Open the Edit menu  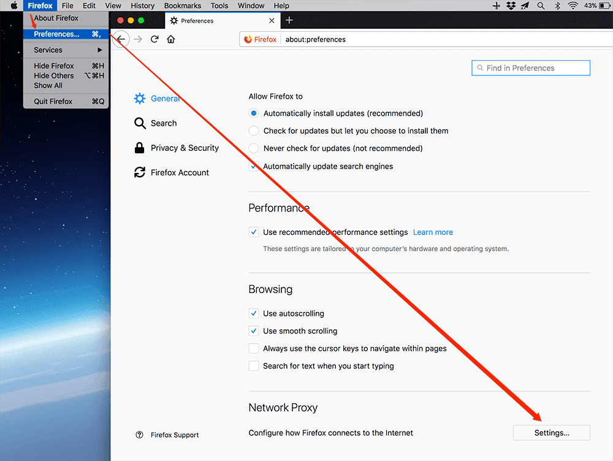(89, 6)
